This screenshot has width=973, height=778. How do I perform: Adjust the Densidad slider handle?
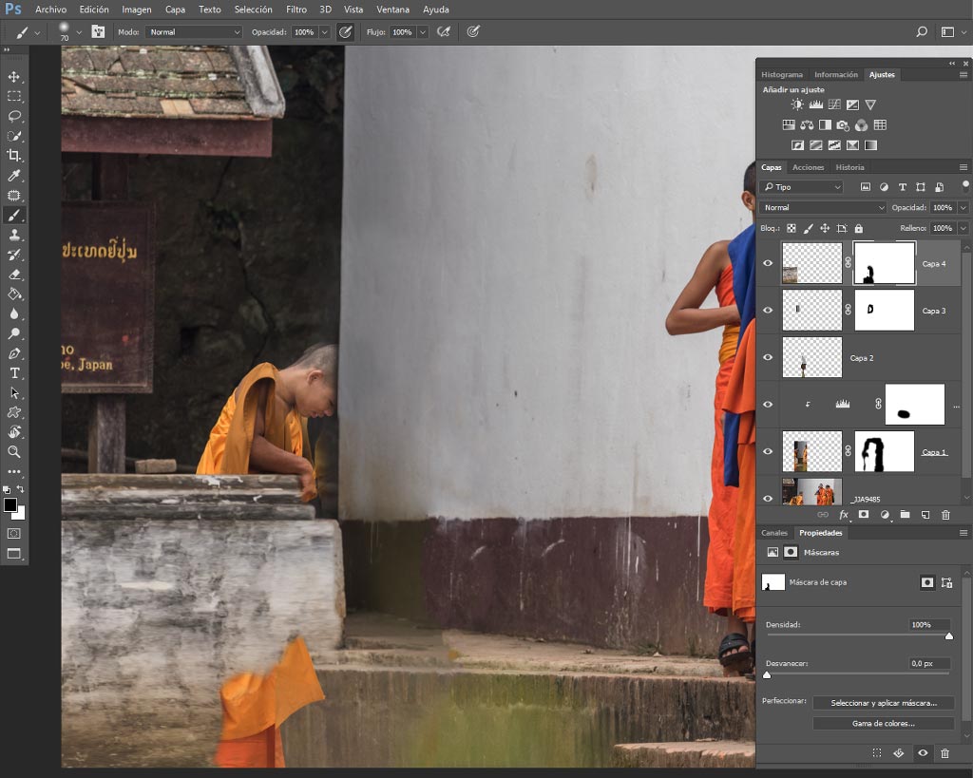949,636
